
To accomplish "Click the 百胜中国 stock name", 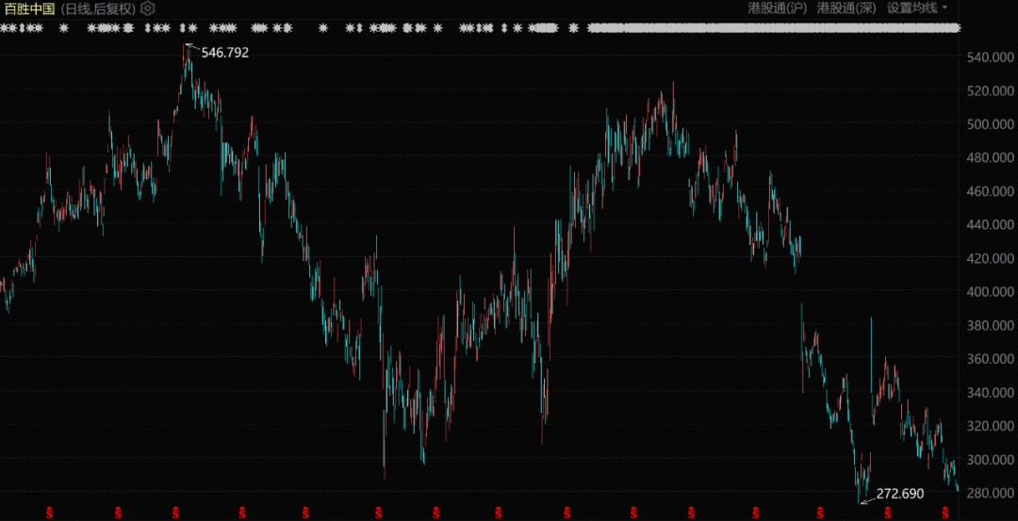I will click(x=29, y=8).
